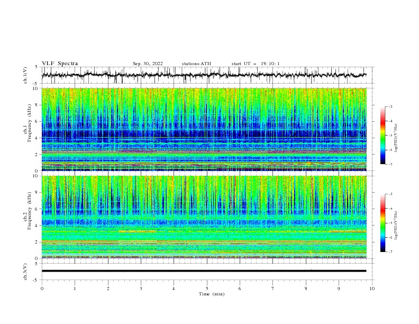Click the "-7" tick on ch.1 color bar
This screenshot has width=419, height=324.
click(390, 165)
